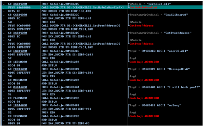Click hex bytes '68 04B44000'

18,87
